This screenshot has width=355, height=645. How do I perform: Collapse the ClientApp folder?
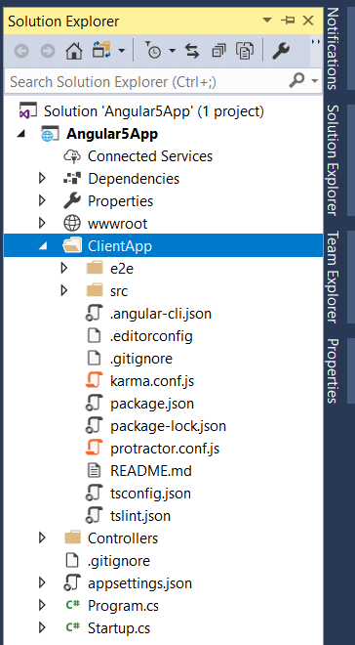pos(43,246)
